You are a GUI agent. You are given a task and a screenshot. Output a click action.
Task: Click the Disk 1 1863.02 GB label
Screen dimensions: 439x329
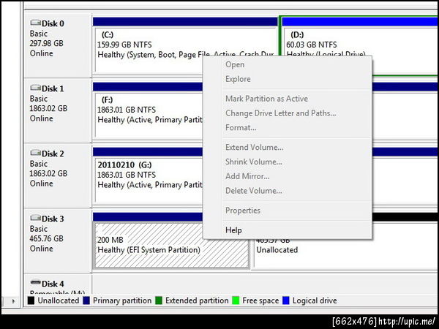[48, 108]
